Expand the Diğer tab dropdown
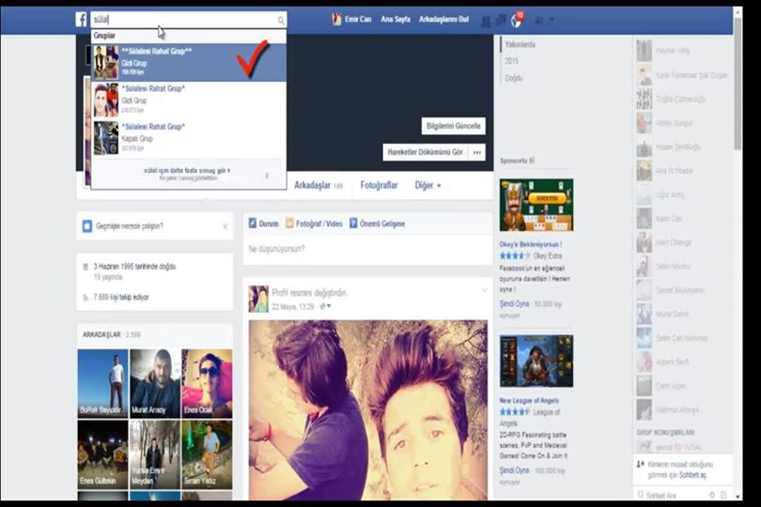Image resolution: width=761 pixels, height=507 pixels. [x=427, y=185]
